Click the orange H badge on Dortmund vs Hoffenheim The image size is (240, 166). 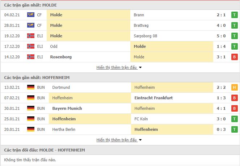pos(234,87)
